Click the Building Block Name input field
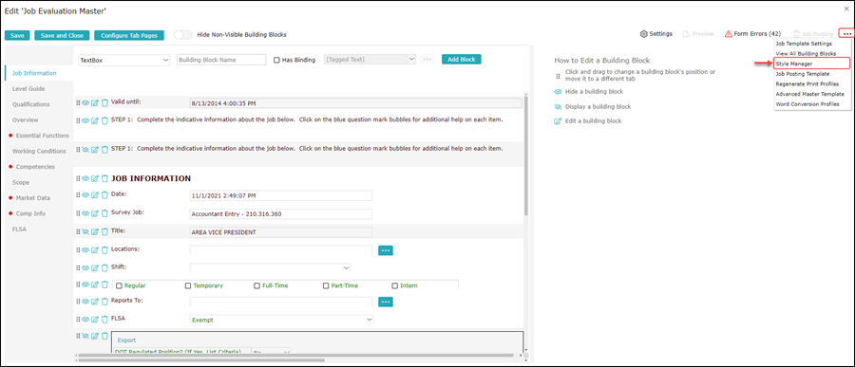The height and width of the screenshot is (367, 855). (x=221, y=60)
